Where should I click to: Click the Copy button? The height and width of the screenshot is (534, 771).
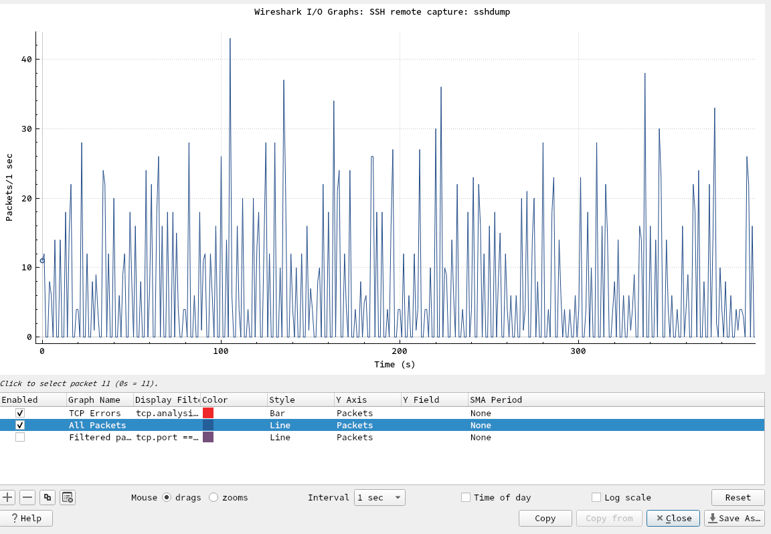coord(545,518)
